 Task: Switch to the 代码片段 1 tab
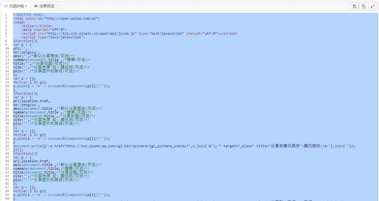point(15,6)
